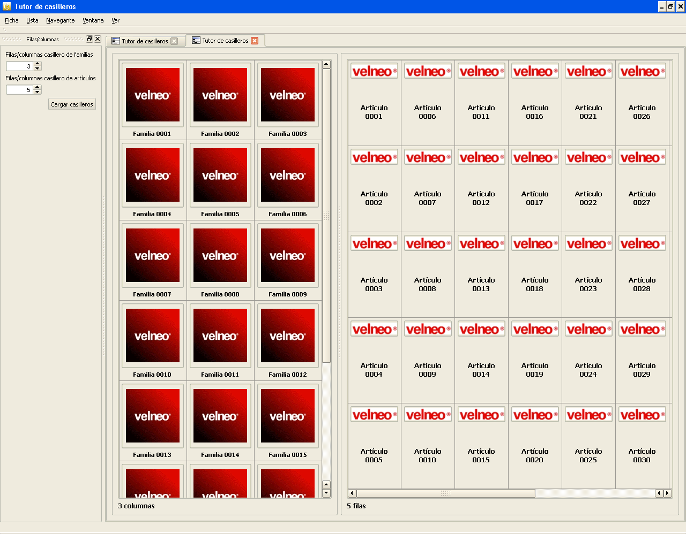686x534 pixels.
Task: Select the Familia 0002 thumbnail
Action: pos(220,95)
